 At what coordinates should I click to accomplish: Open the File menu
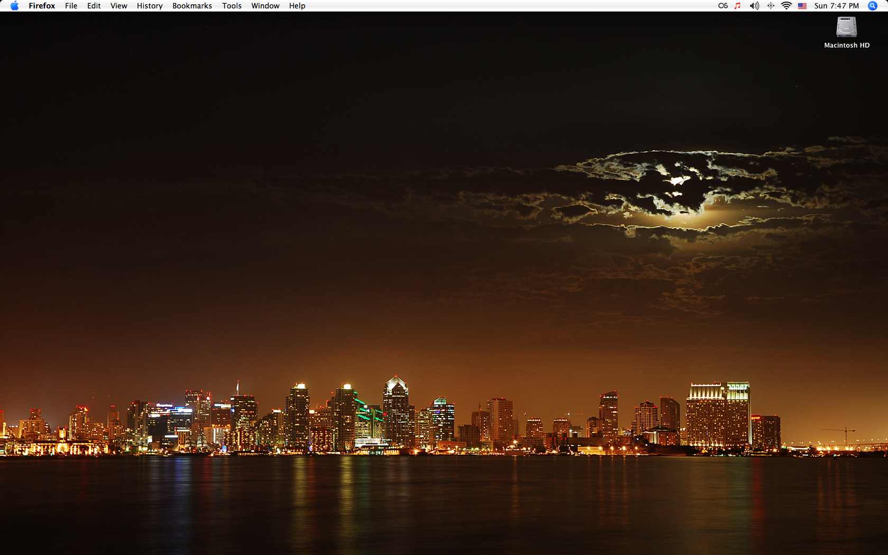click(71, 6)
